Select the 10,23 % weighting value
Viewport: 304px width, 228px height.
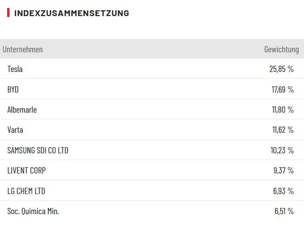[x=282, y=150]
